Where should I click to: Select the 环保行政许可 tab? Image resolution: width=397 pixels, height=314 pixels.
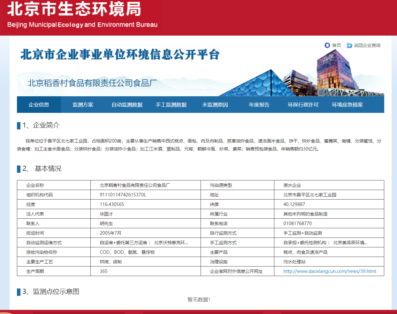303,105
